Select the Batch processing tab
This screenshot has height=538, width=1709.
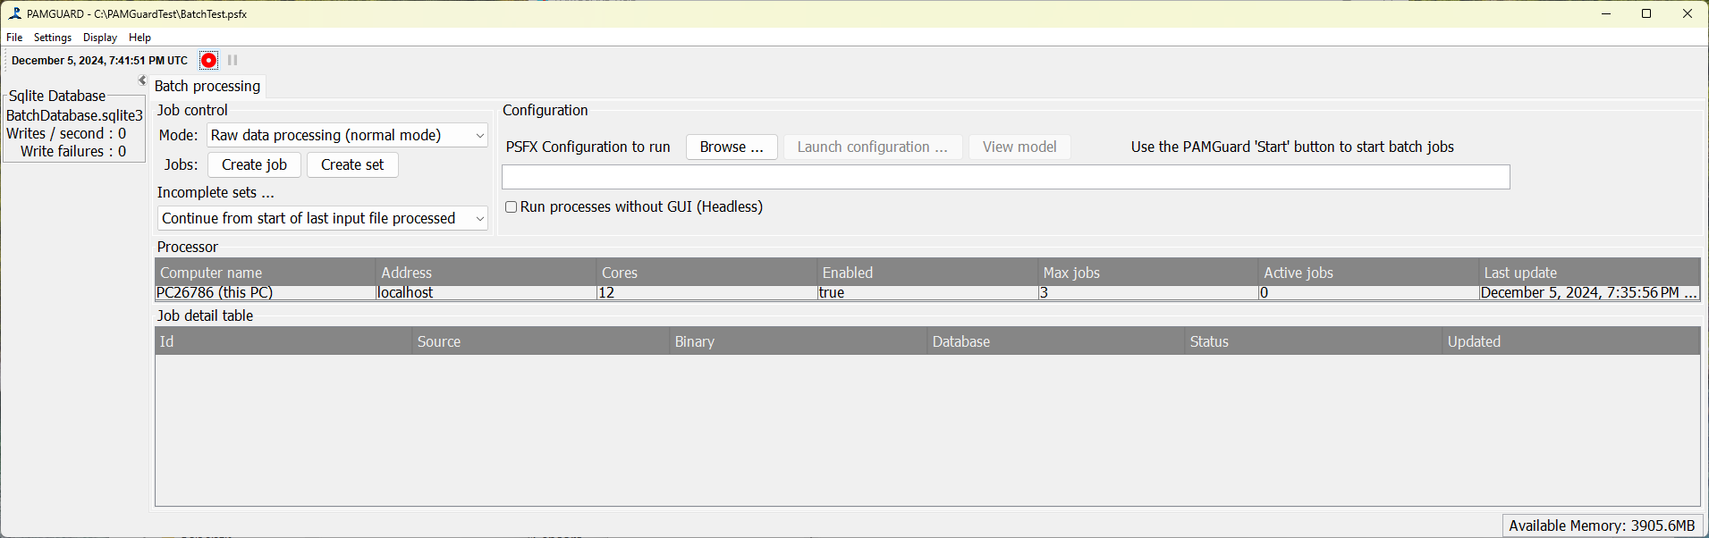click(x=207, y=86)
